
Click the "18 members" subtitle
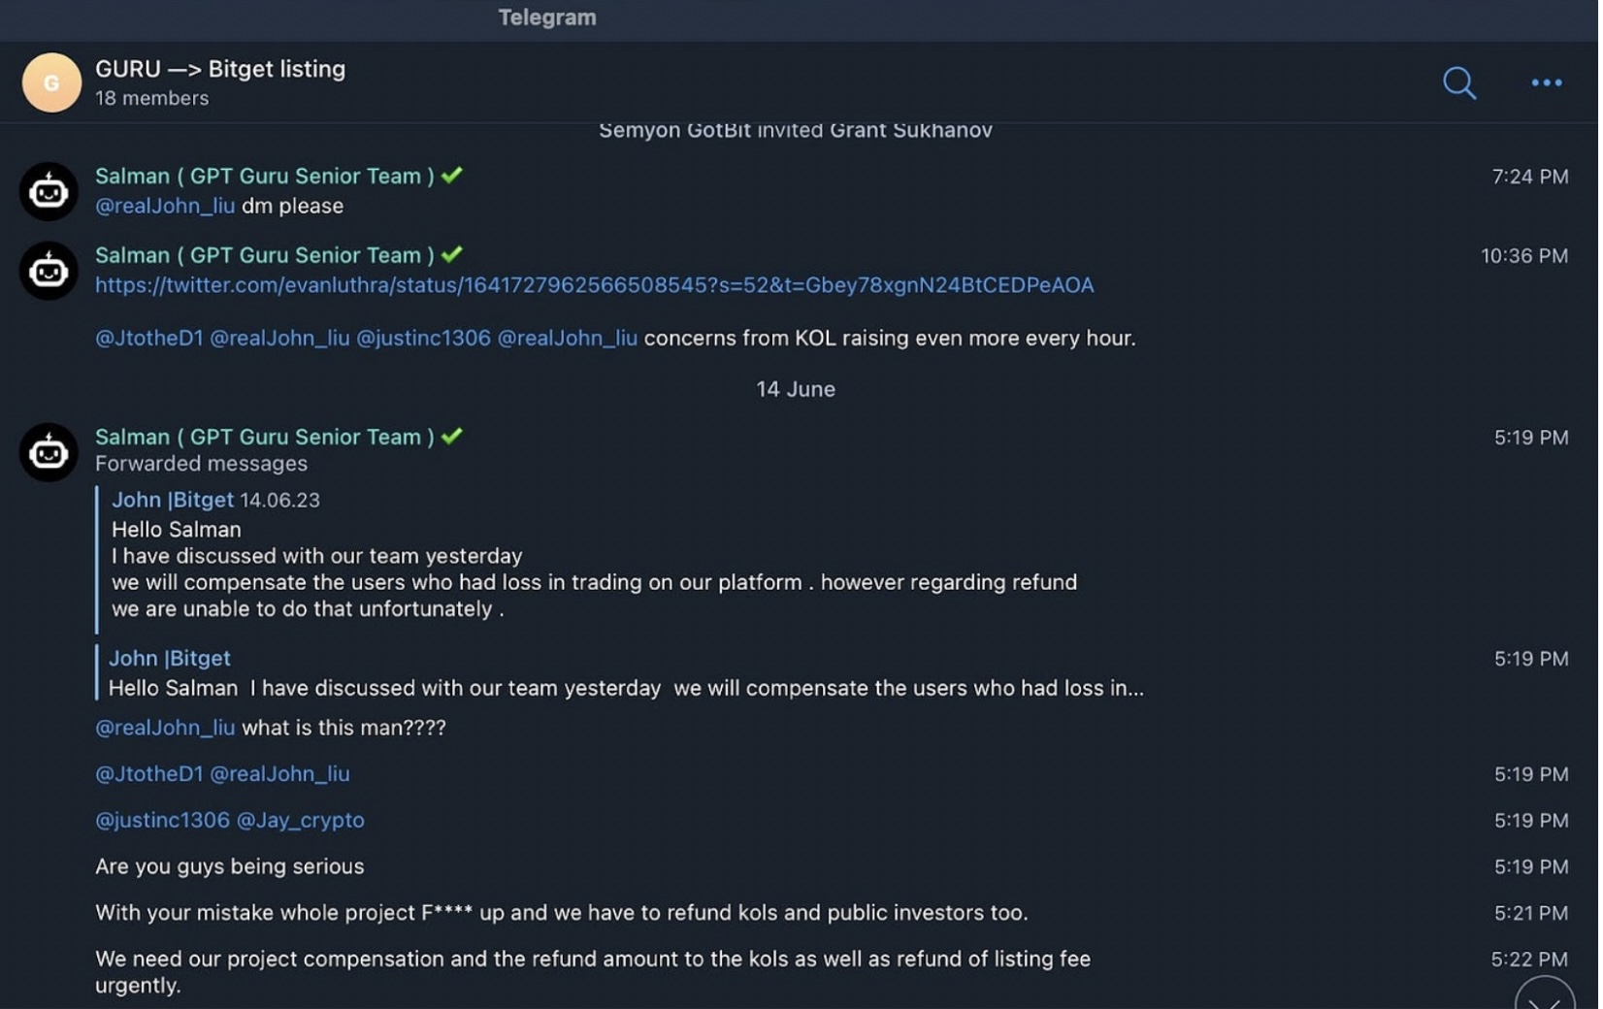point(151,99)
